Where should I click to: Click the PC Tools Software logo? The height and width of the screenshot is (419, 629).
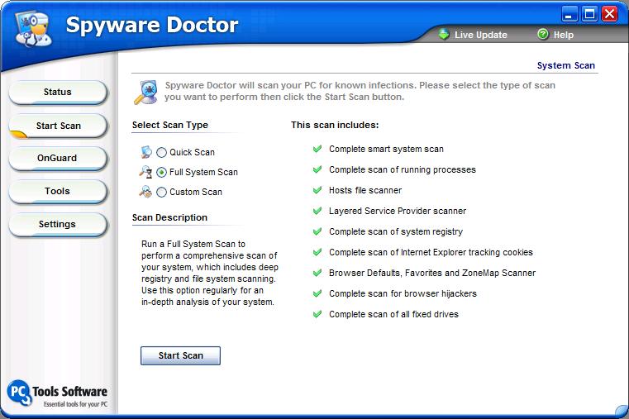[57, 393]
